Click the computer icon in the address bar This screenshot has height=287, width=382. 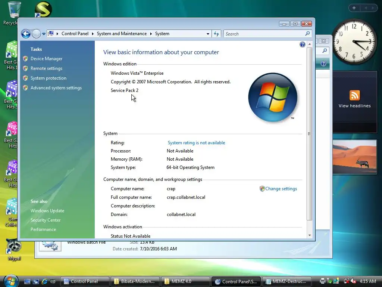pos(51,33)
